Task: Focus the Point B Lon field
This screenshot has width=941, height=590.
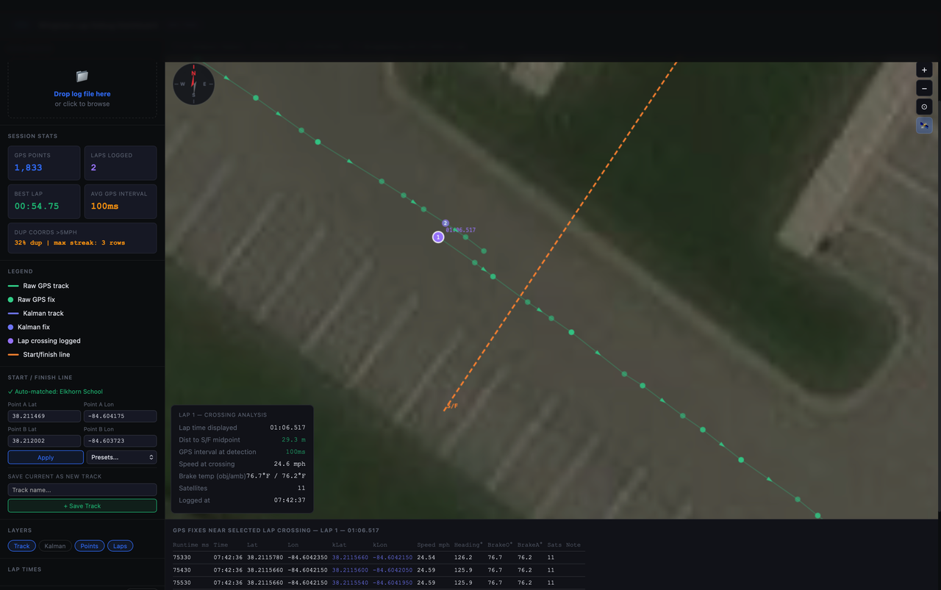Action: pos(120,441)
